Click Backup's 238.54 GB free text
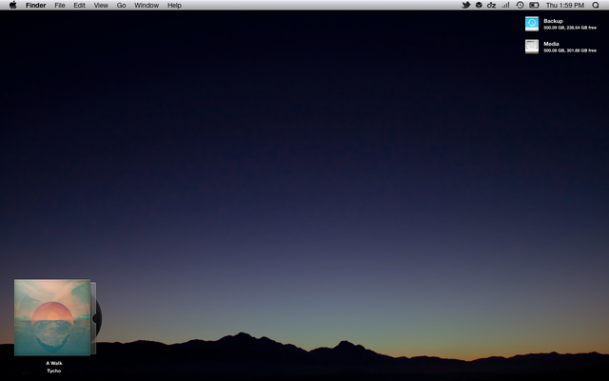This screenshot has width=609, height=381. (580, 28)
